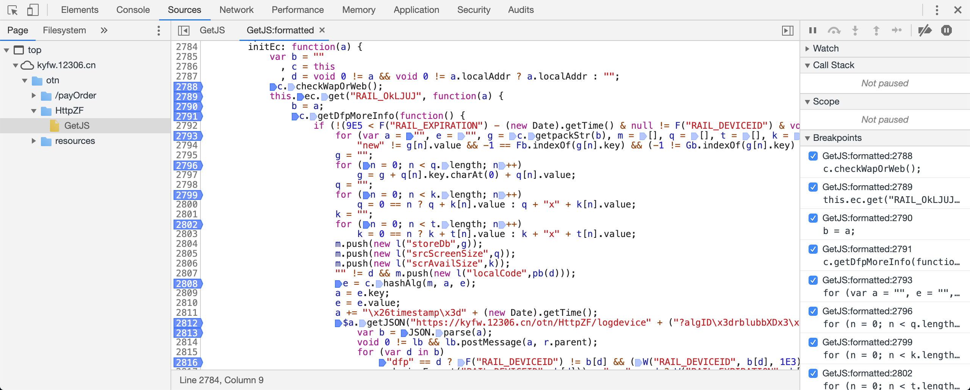The image size is (970, 390).
Task: Switch to the Network tab
Action: click(236, 10)
